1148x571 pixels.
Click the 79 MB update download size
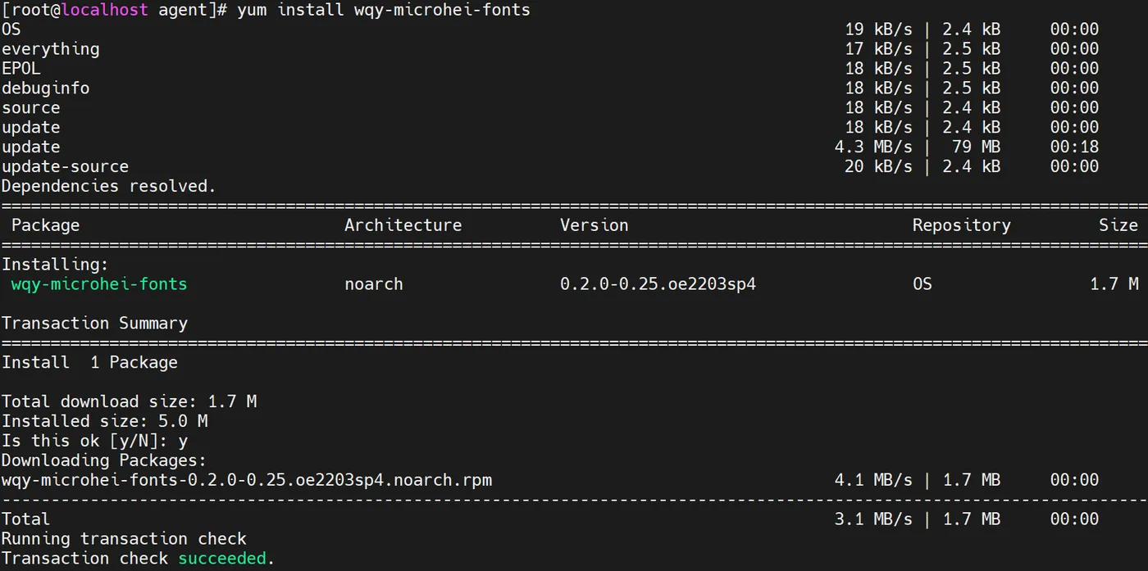click(976, 147)
